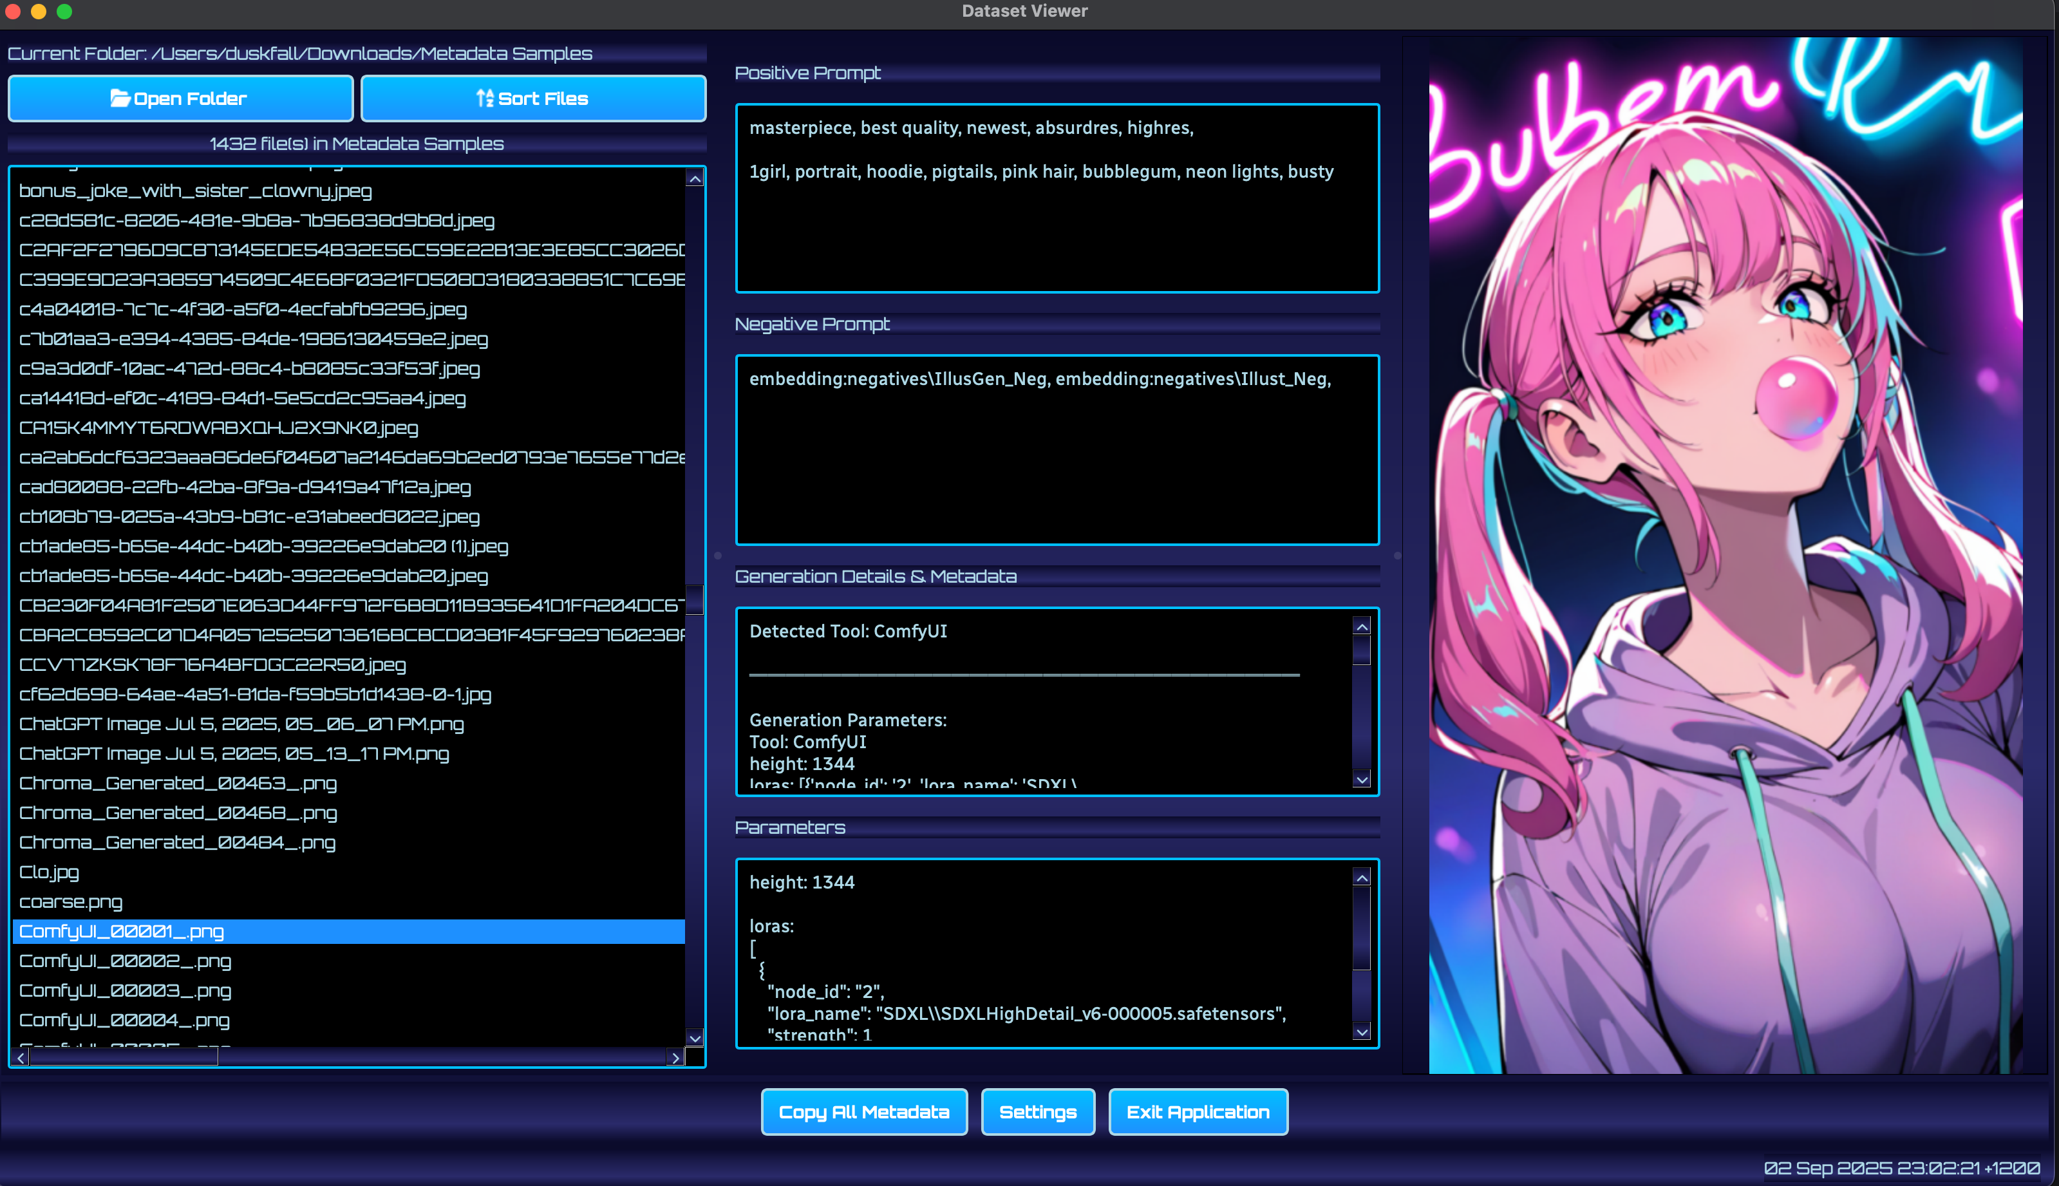
Task: Click Exit Application button
Action: click(x=1198, y=1112)
